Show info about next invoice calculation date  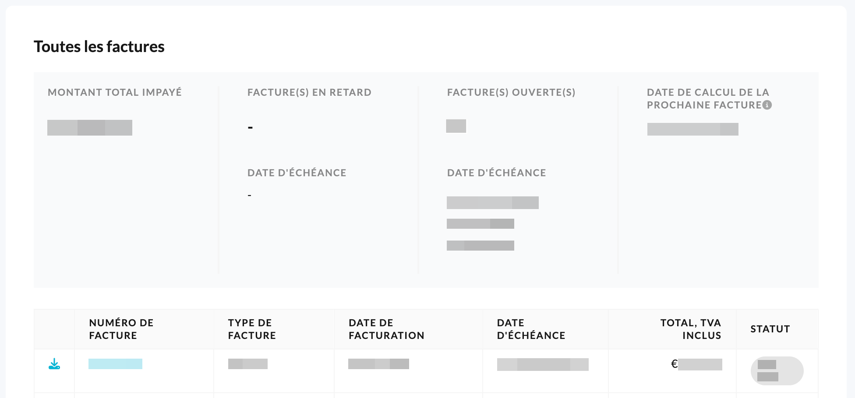(x=767, y=105)
